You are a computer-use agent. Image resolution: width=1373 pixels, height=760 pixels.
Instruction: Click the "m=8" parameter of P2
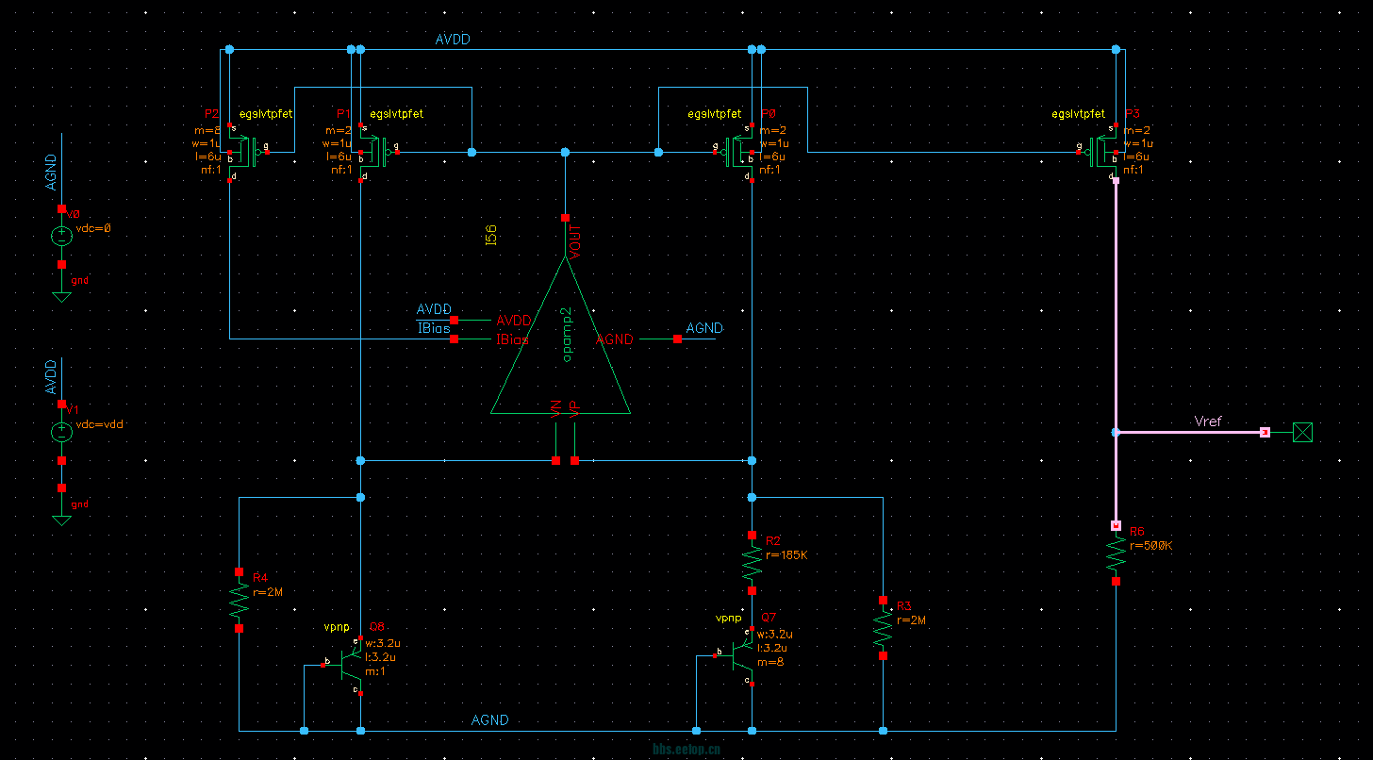(x=207, y=130)
